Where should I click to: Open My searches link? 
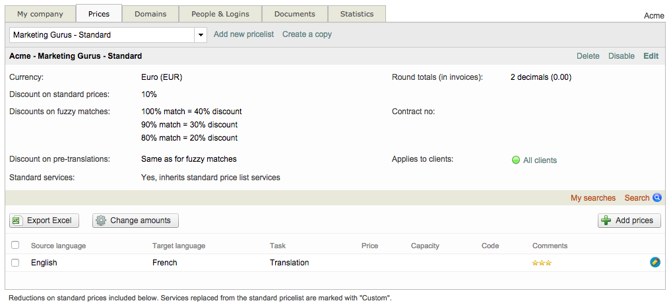point(592,198)
